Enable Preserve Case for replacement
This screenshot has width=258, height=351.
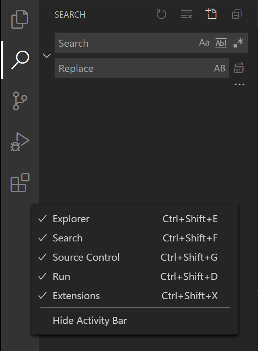[x=219, y=68]
